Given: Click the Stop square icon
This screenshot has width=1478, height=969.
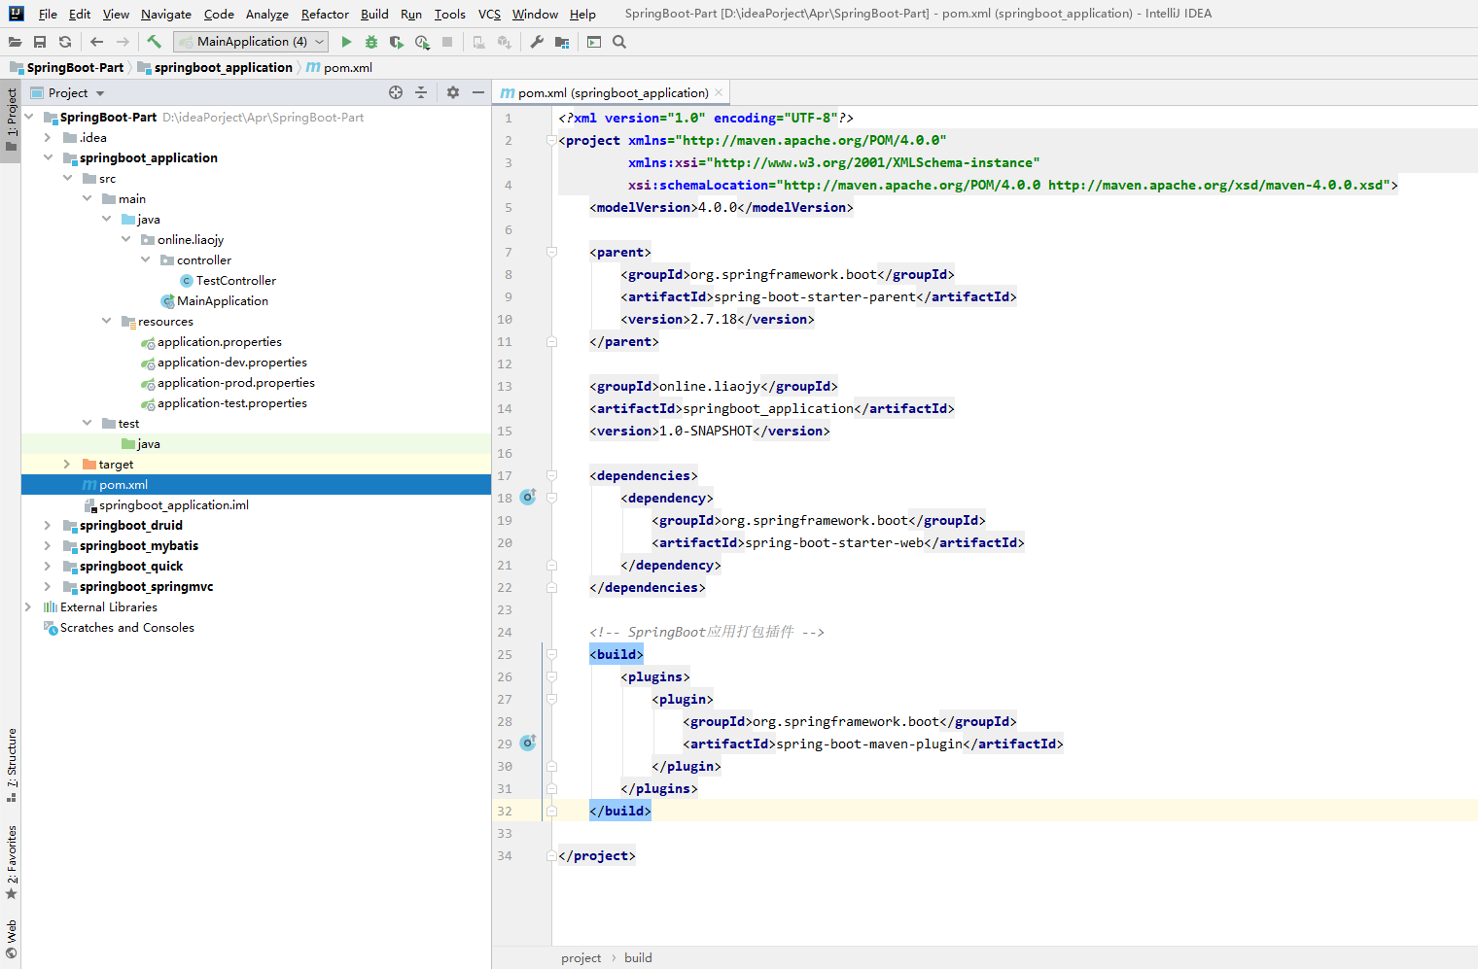Looking at the screenshot, I should 447,42.
